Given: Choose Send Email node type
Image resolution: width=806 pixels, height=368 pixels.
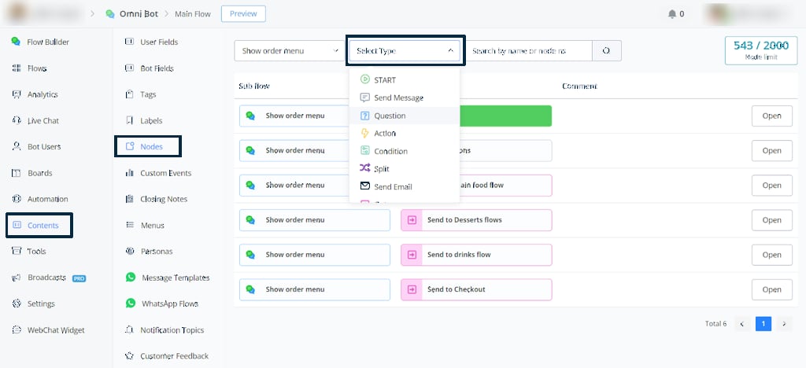Looking at the screenshot, I should (404, 186).
